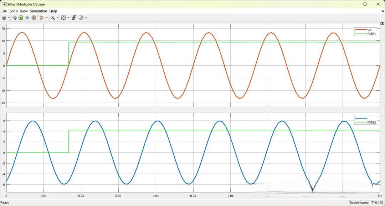Click the Step Forward toolbar icon
The image size is (385, 206).
pos(27,18)
